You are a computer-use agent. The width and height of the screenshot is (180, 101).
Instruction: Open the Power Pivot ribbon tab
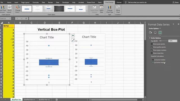pos(91,2)
